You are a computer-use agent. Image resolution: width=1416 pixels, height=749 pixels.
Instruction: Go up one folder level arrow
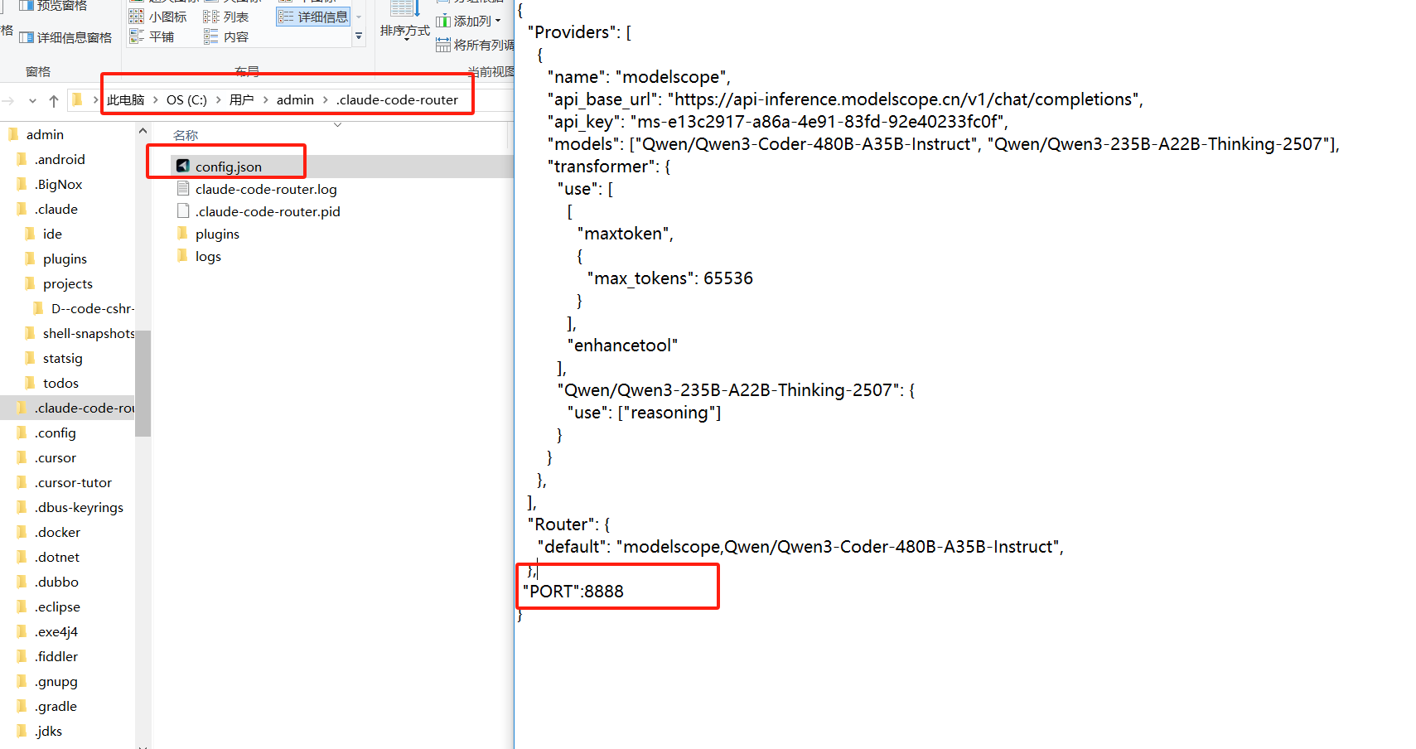tap(54, 100)
